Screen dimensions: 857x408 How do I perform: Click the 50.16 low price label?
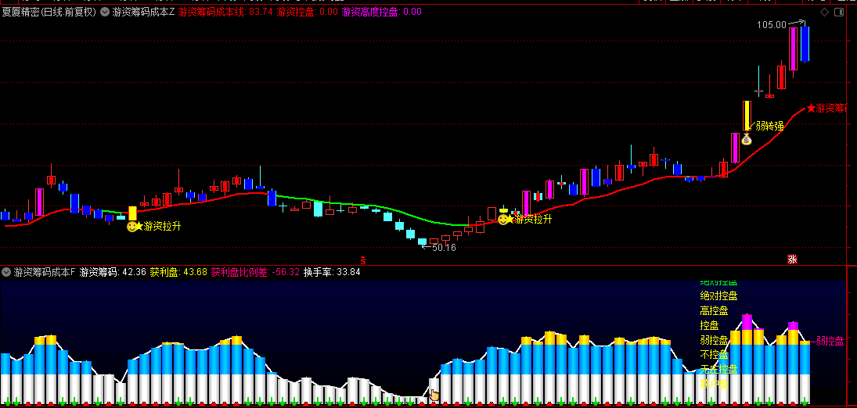point(444,248)
